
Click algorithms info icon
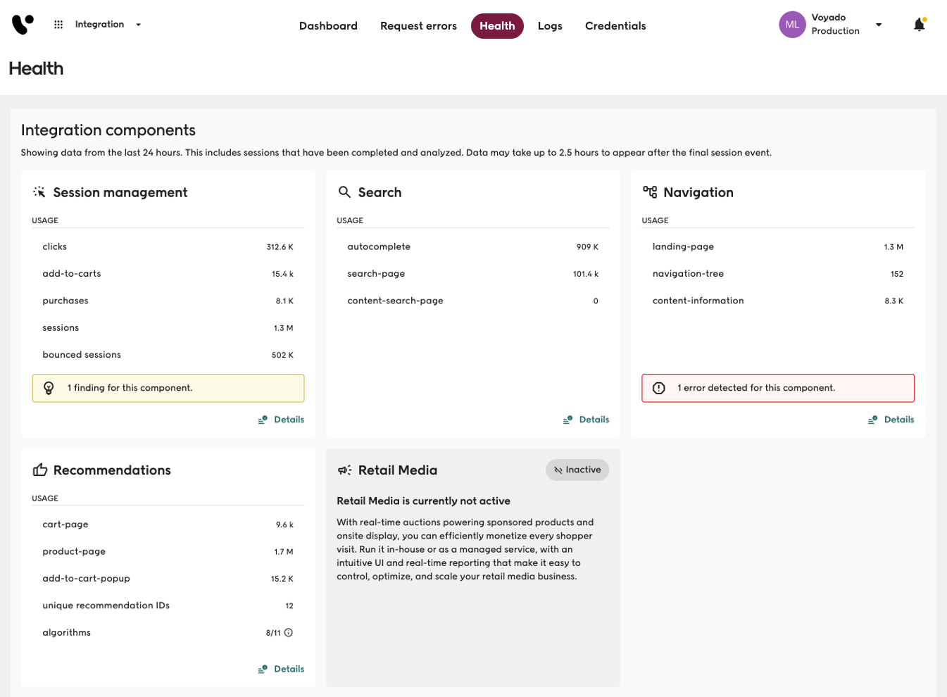(x=289, y=633)
